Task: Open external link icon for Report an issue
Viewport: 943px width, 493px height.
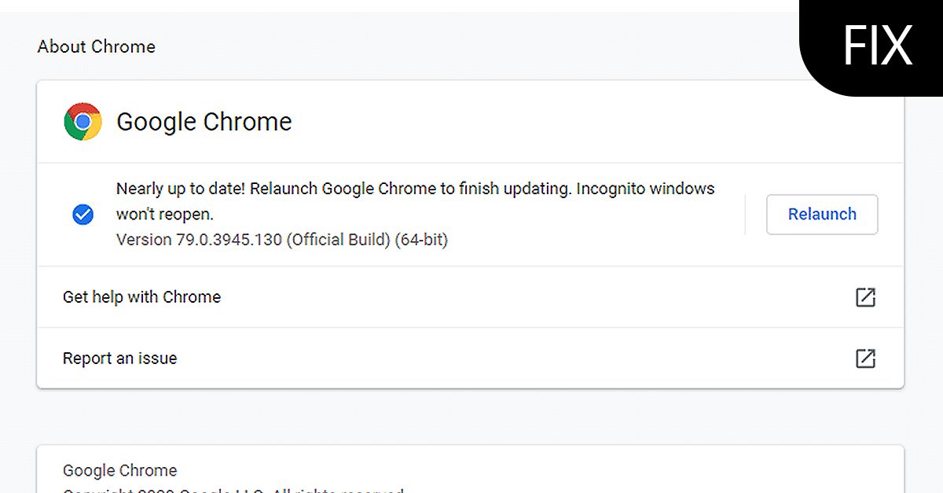Action: click(x=865, y=359)
